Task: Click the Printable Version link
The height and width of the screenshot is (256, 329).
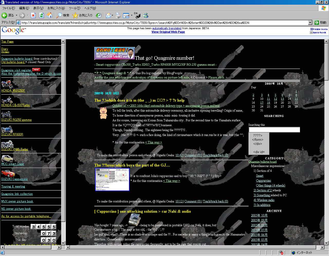Action: (319, 29)
